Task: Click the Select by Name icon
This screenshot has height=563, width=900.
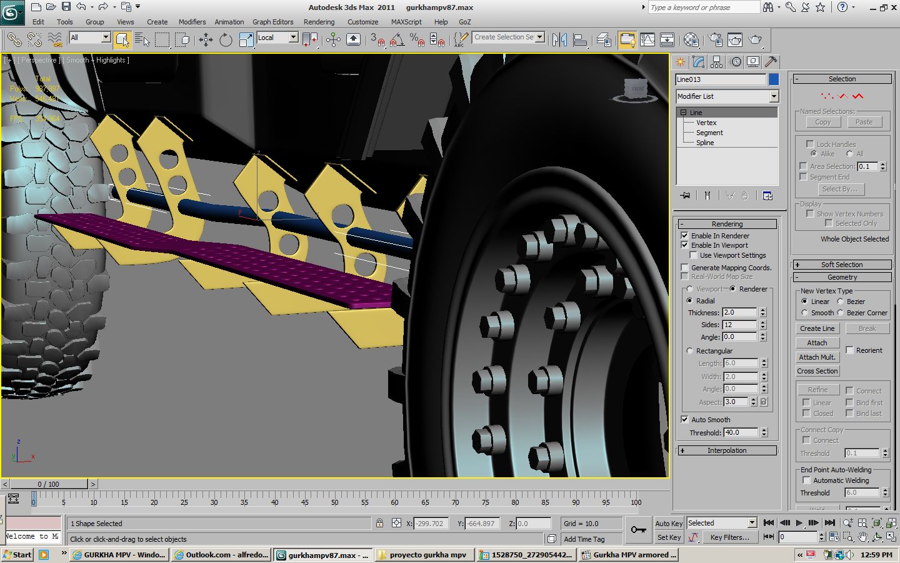Action: coord(142,40)
